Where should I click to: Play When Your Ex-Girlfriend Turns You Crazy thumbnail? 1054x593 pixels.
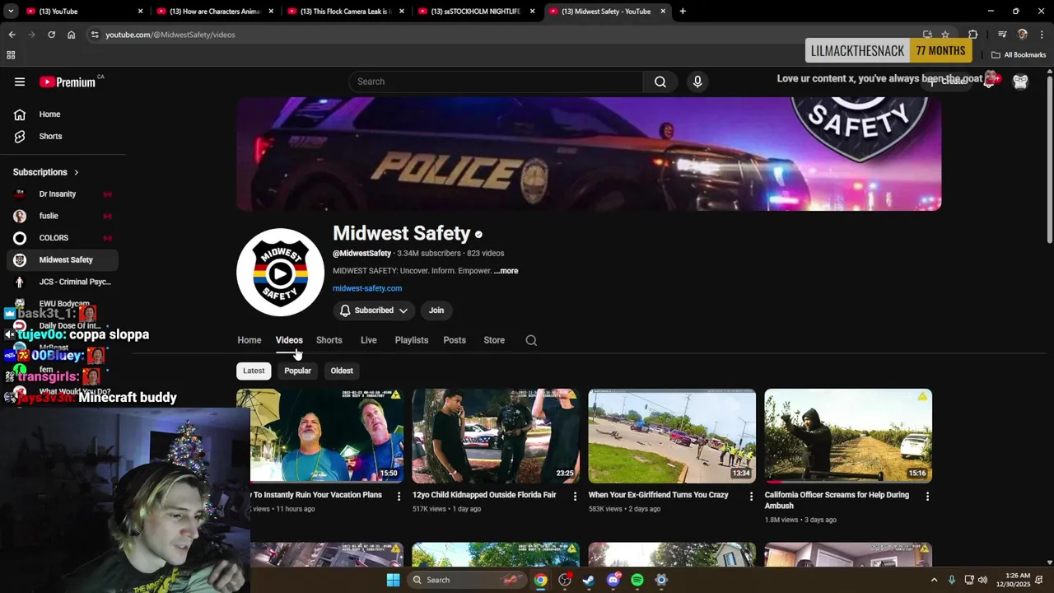[672, 436]
